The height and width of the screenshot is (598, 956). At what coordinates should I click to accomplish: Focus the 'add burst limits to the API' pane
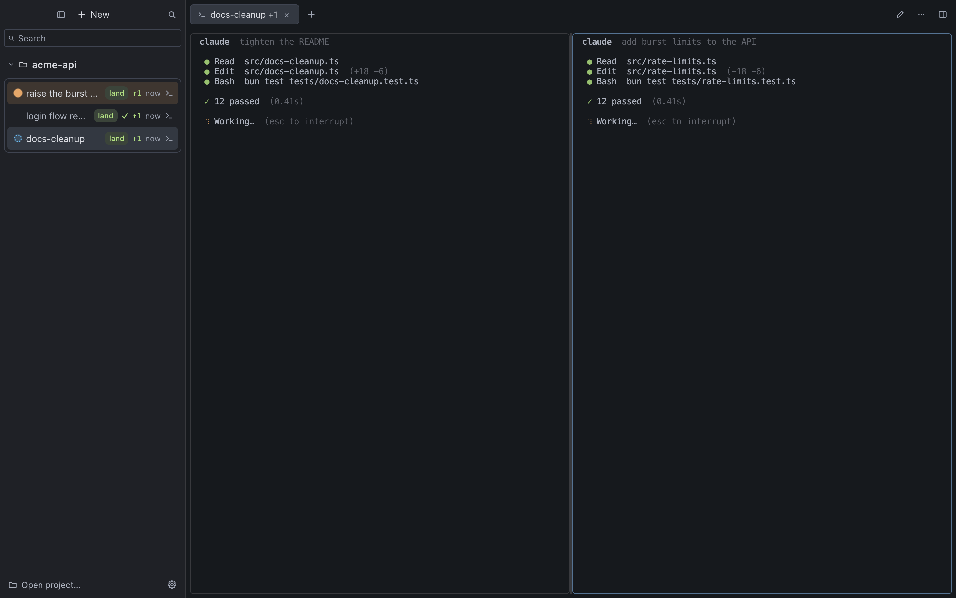pos(762,314)
